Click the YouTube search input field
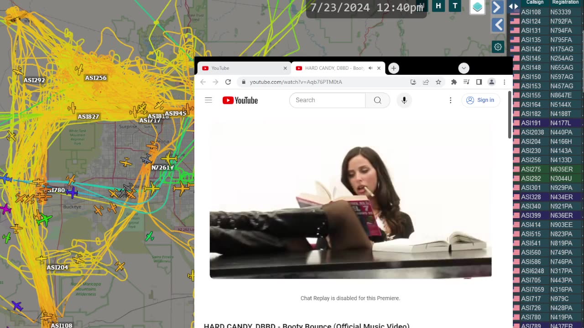 coord(327,100)
